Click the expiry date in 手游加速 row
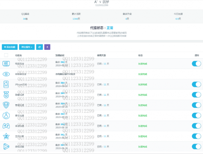The width and height of the screenshot is (203, 154). coord(62,128)
